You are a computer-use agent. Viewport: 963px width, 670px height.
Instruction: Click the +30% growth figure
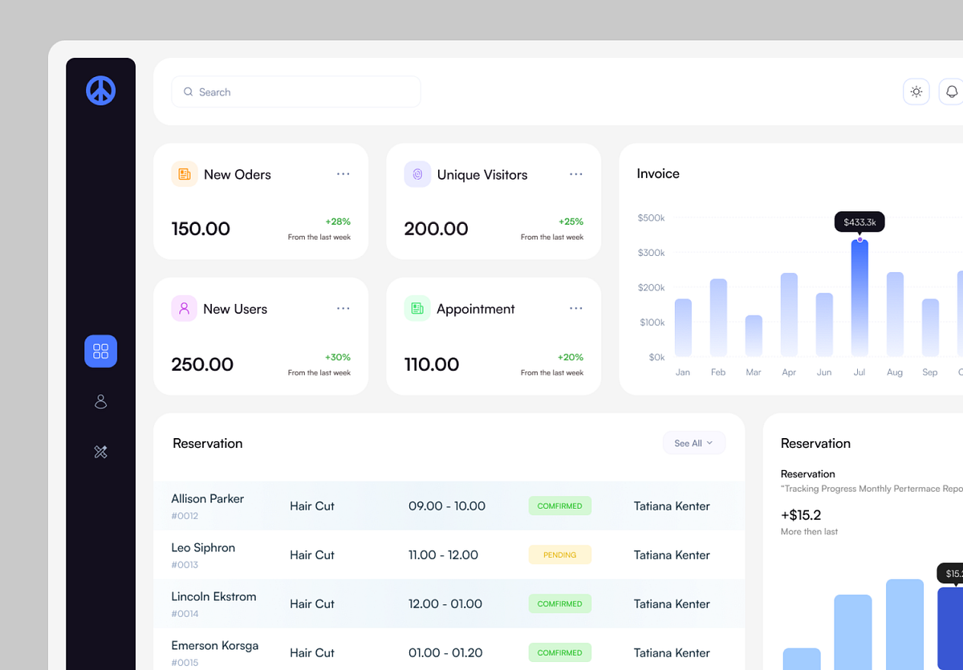coord(338,357)
